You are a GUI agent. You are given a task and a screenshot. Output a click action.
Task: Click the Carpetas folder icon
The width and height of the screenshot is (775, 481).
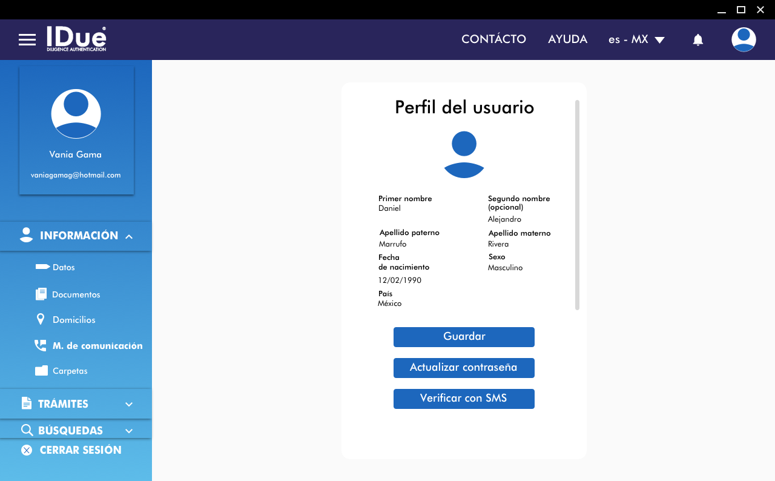pyautogui.click(x=41, y=371)
